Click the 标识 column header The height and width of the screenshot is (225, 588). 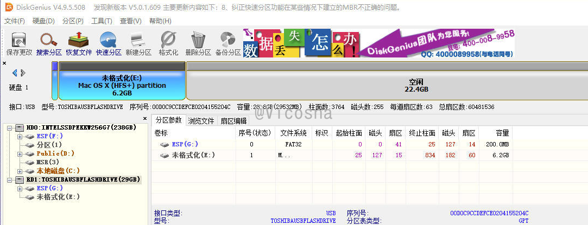322,133
